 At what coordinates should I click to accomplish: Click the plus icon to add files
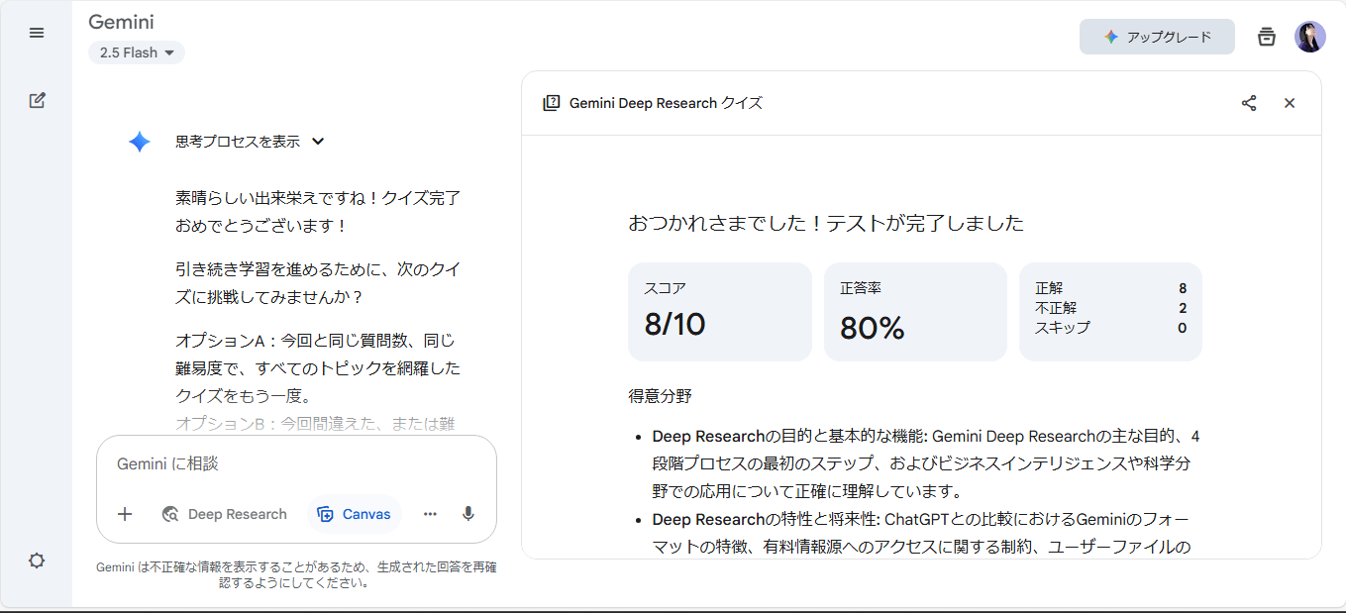click(125, 514)
